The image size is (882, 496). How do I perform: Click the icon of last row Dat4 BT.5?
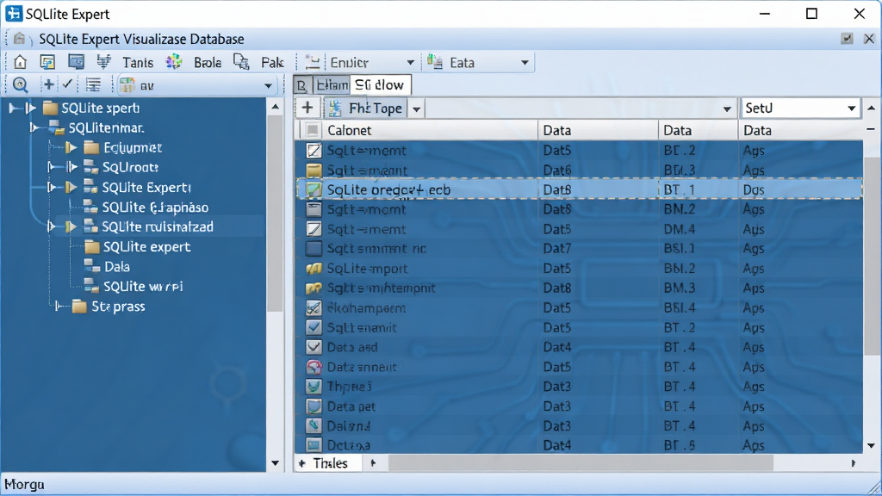coord(314,445)
